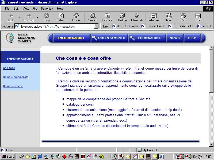The width and height of the screenshot is (214, 160).
Task: Select the HELP navigation tab
Action: tap(192, 38)
